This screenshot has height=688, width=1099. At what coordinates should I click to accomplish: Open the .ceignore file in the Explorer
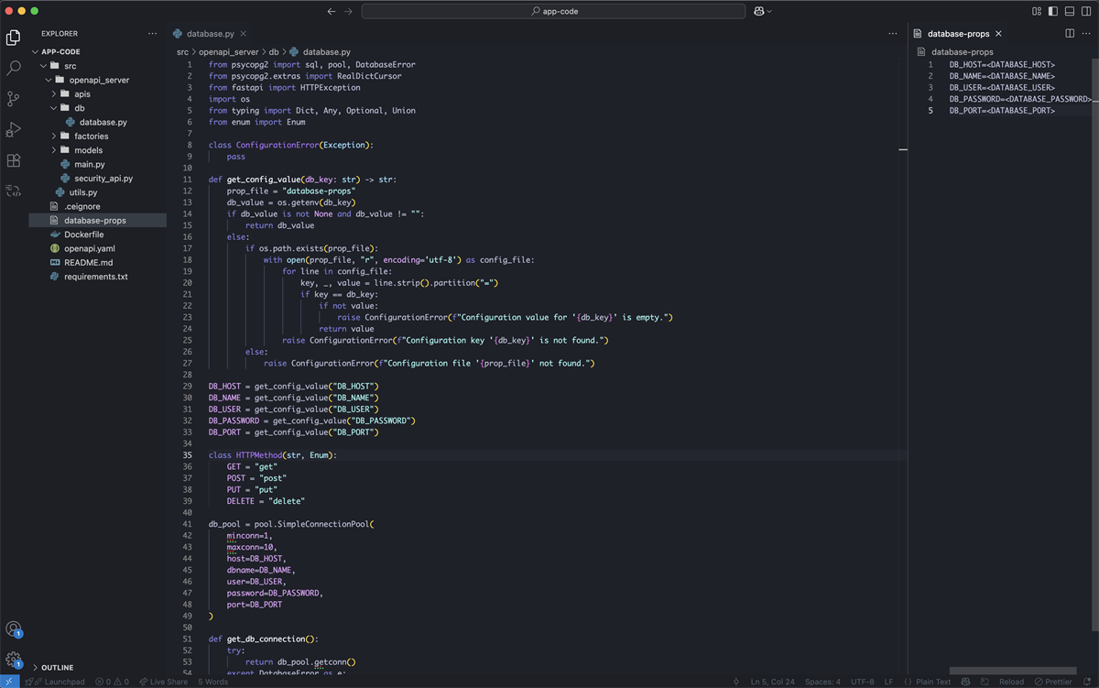[x=82, y=206]
